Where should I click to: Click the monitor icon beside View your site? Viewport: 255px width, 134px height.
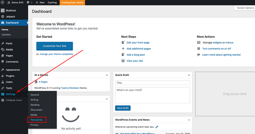pos(123,61)
